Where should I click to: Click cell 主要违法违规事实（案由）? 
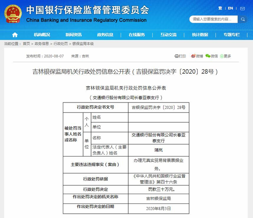(95, 165)
